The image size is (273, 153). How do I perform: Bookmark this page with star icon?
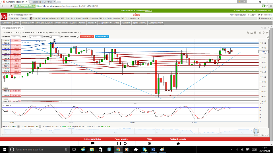coord(266,6)
